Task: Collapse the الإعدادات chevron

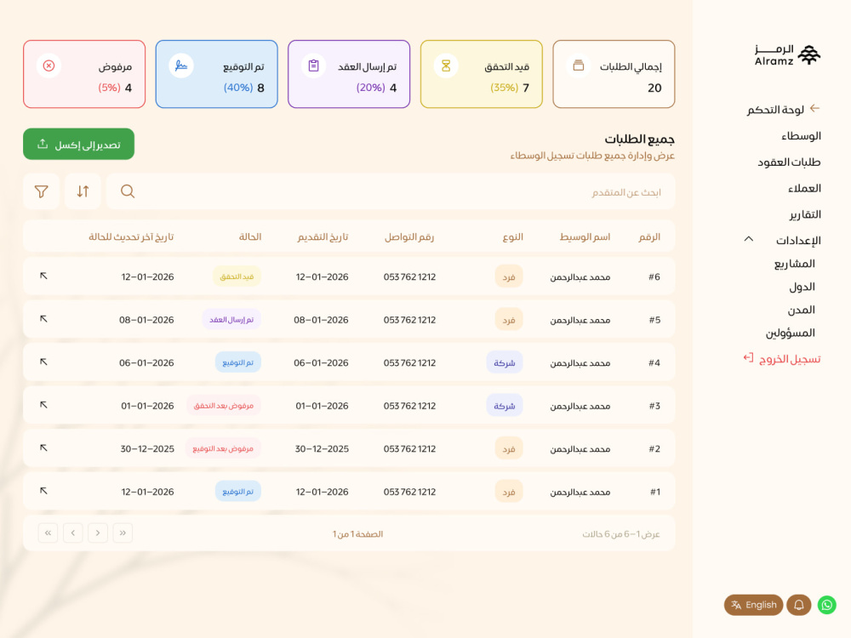Action: tap(748, 239)
